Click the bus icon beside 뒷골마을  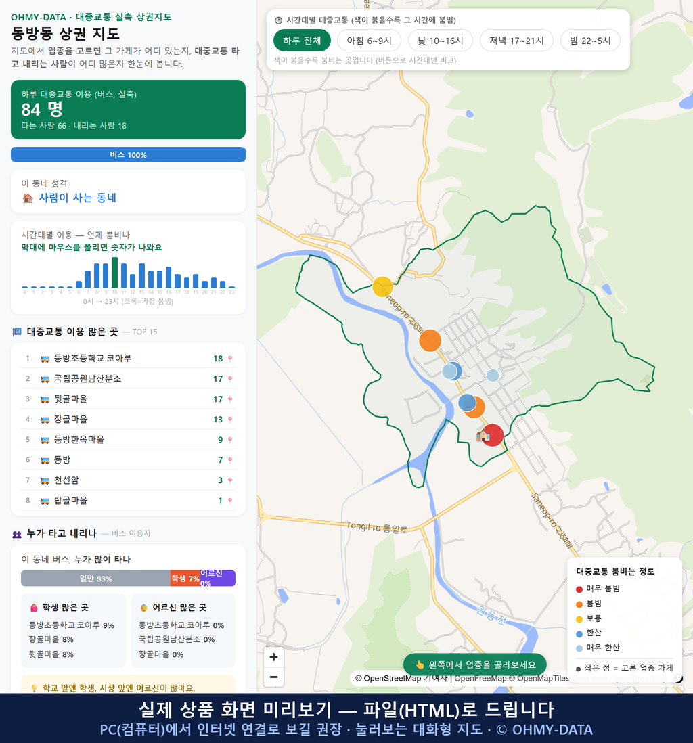tap(45, 399)
